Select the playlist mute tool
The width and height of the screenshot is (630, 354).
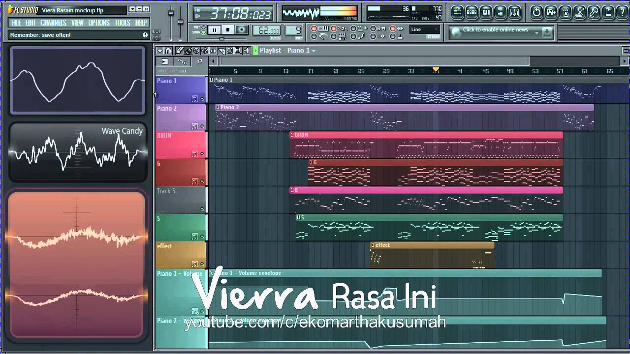[205, 51]
